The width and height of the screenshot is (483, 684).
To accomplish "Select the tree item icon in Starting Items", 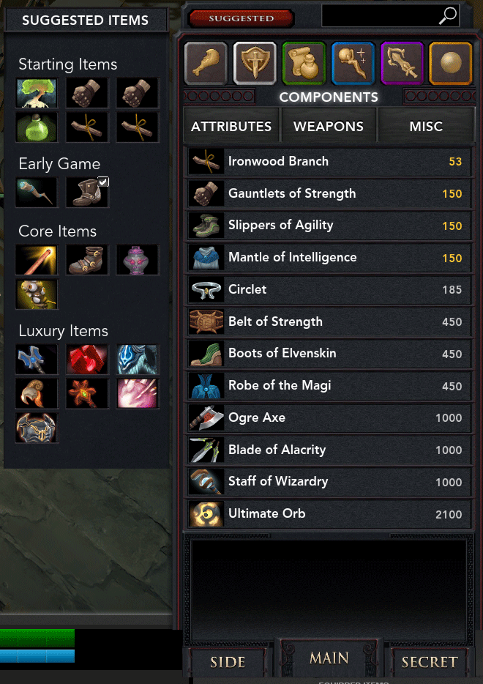I will [x=37, y=93].
